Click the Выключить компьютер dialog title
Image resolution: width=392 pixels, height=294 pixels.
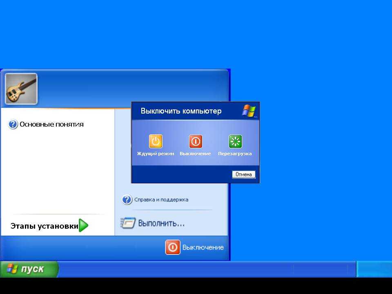181,111
